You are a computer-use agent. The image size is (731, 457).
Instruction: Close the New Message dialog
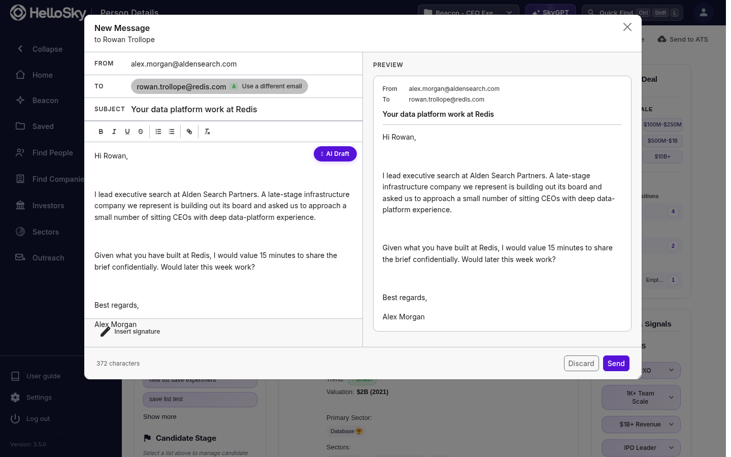[627, 27]
